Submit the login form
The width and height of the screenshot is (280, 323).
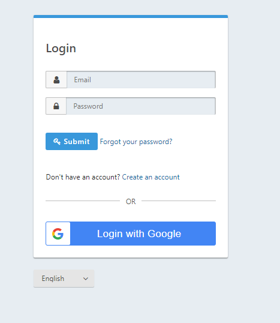(71, 141)
